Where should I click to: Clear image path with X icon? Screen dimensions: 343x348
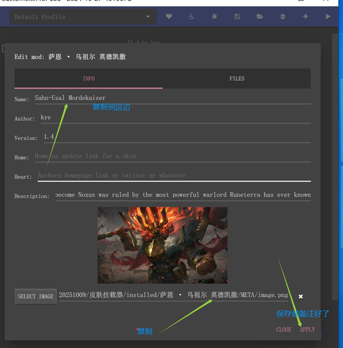[301, 296]
